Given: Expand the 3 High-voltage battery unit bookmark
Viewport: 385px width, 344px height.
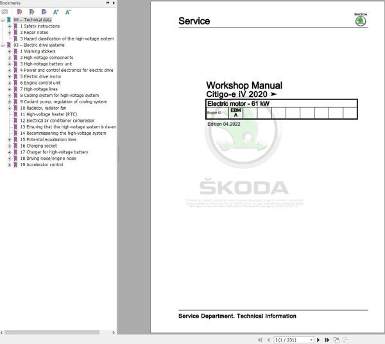Looking at the screenshot, I should [x=10, y=64].
